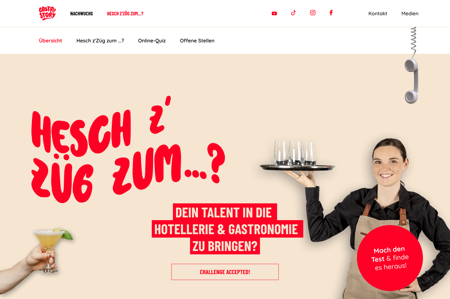Open the YouTube social icon

(274, 13)
